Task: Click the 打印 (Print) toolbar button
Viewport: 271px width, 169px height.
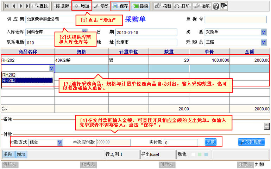Action: (x=182, y=6)
